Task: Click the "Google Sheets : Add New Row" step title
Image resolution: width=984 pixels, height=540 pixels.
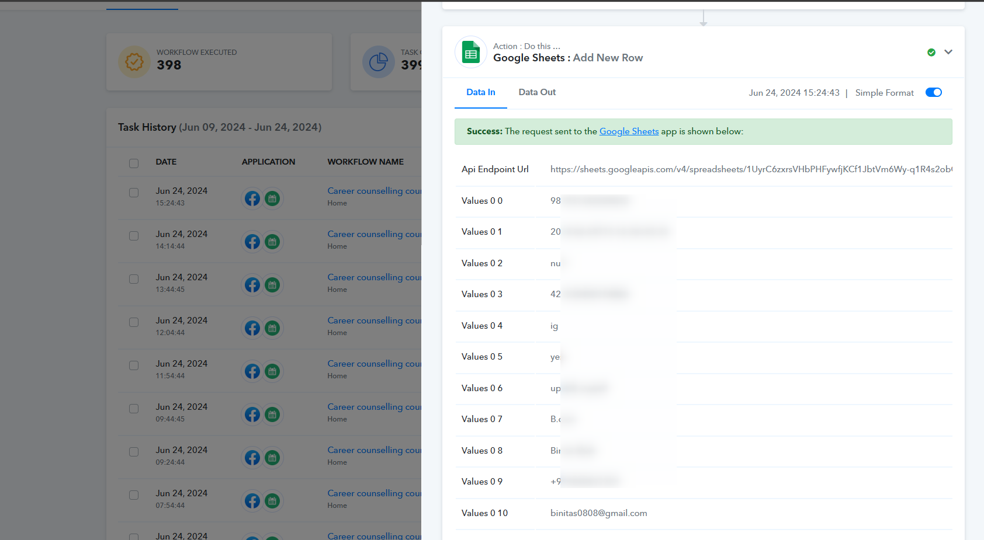Action: click(x=568, y=58)
